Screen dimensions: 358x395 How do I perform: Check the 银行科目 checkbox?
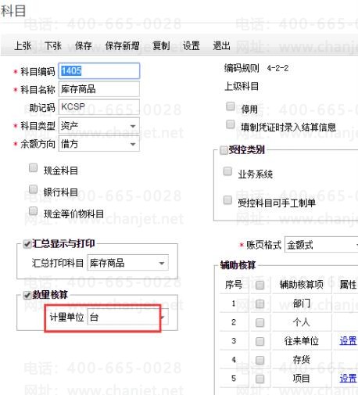click(33, 189)
